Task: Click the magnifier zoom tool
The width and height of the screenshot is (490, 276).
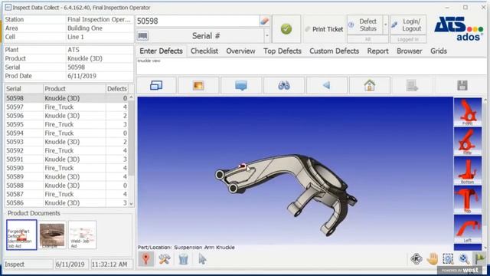Action: 464,259
